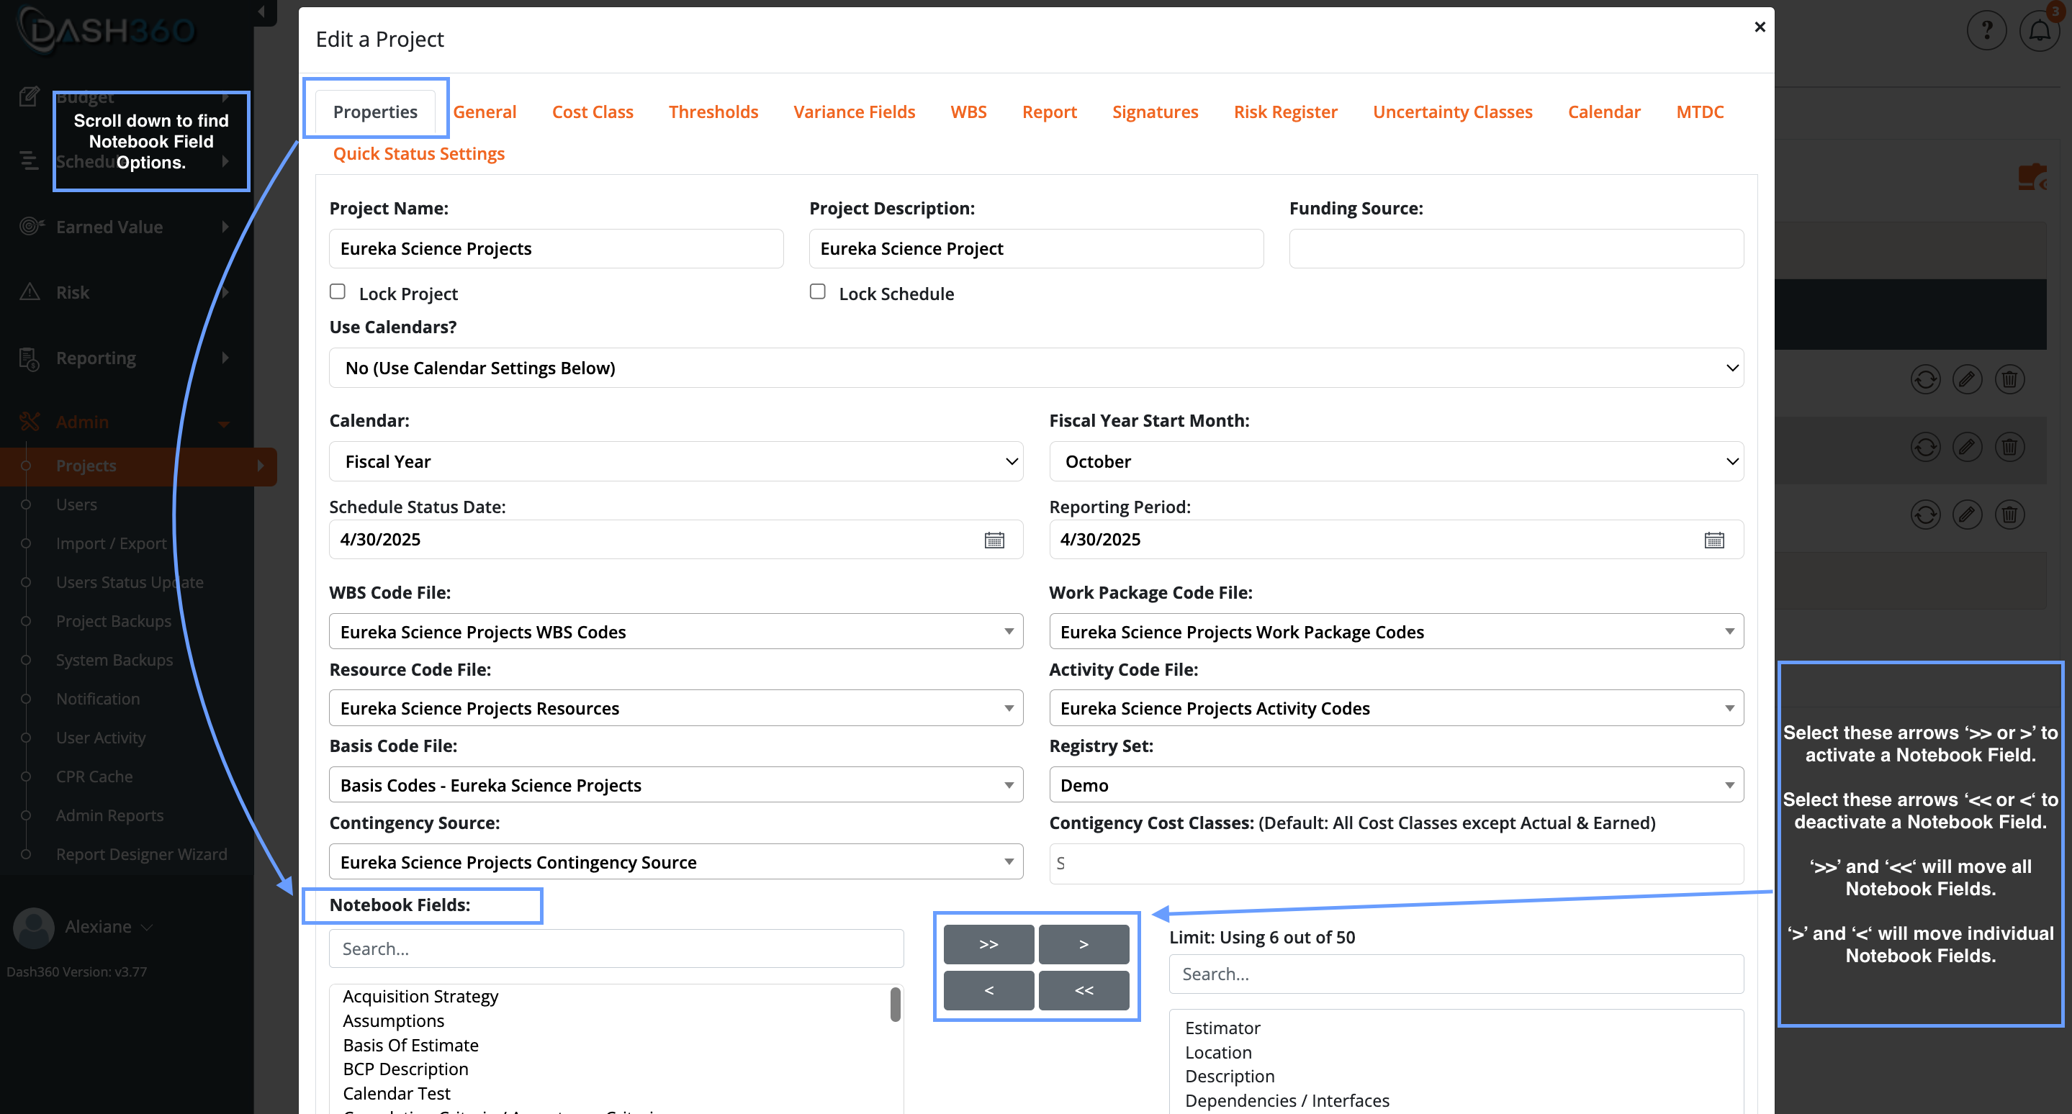
Task: Click the Reporting clipboard icon
Action: (30, 358)
